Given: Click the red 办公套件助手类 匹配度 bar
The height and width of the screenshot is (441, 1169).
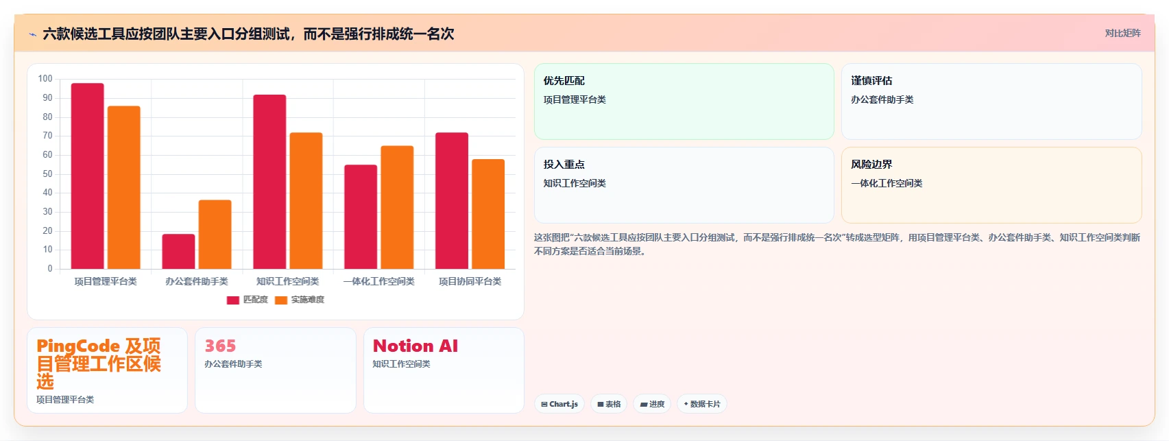Looking at the screenshot, I should pyautogui.click(x=178, y=252).
